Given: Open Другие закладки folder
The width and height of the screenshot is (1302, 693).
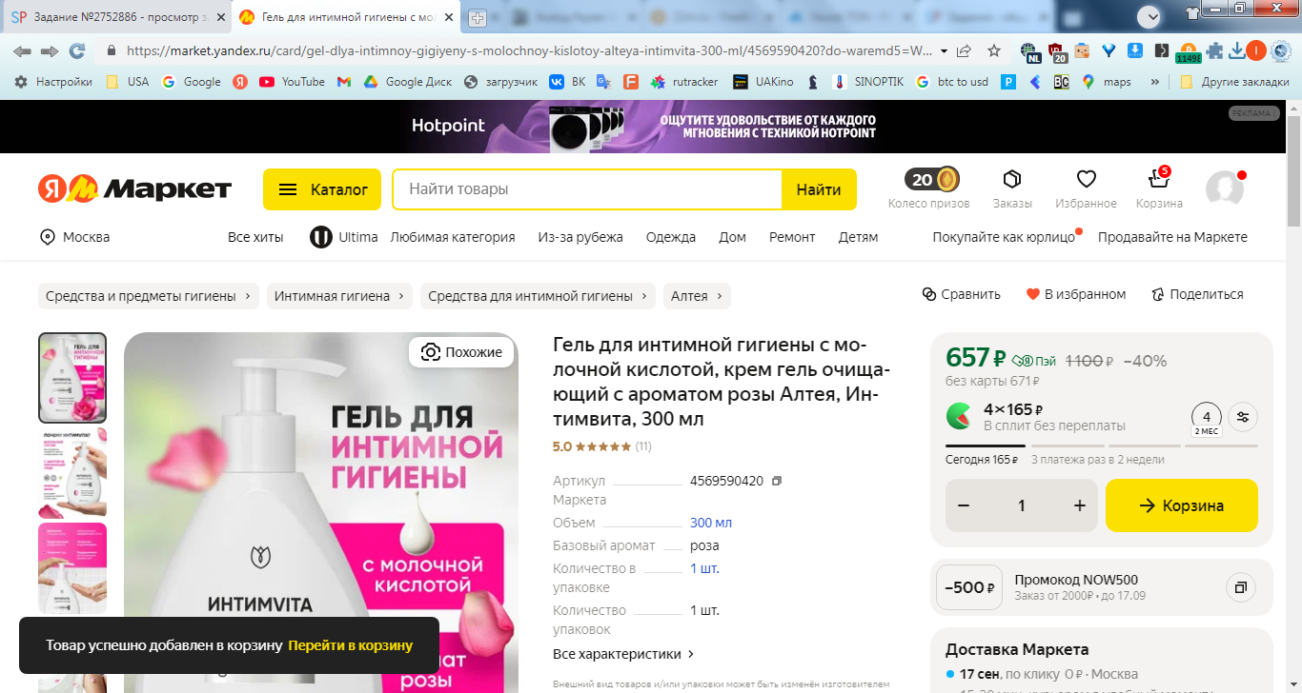Looking at the screenshot, I should pos(1234,82).
